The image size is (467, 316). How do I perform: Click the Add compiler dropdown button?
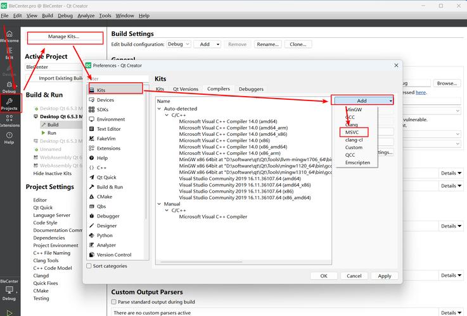click(x=363, y=100)
